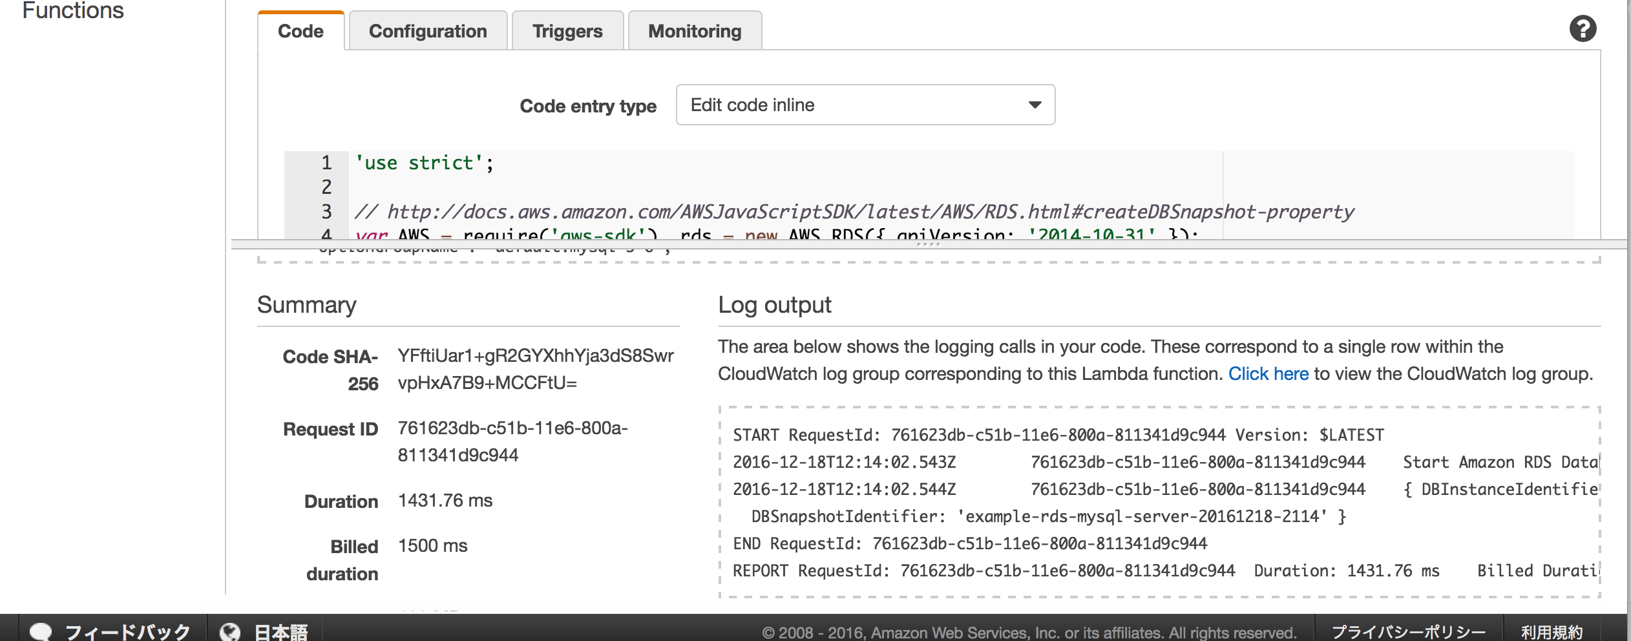This screenshot has height=641, width=1631.
Task: Open the Code entry type dropdown
Action: [865, 105]
